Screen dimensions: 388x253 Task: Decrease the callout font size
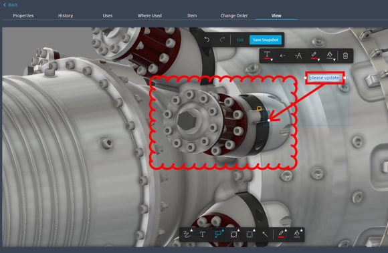[282, 55]
